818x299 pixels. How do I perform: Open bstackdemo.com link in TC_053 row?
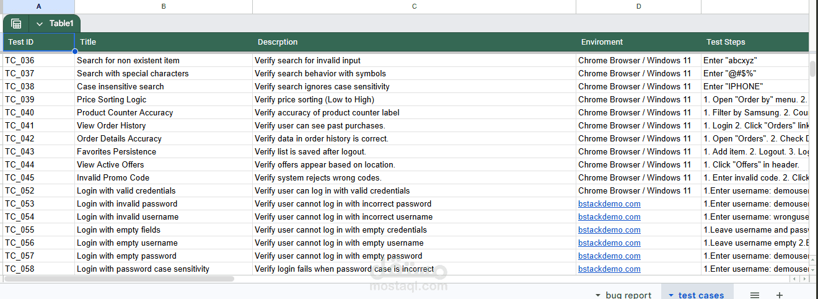tap(609, 204)
